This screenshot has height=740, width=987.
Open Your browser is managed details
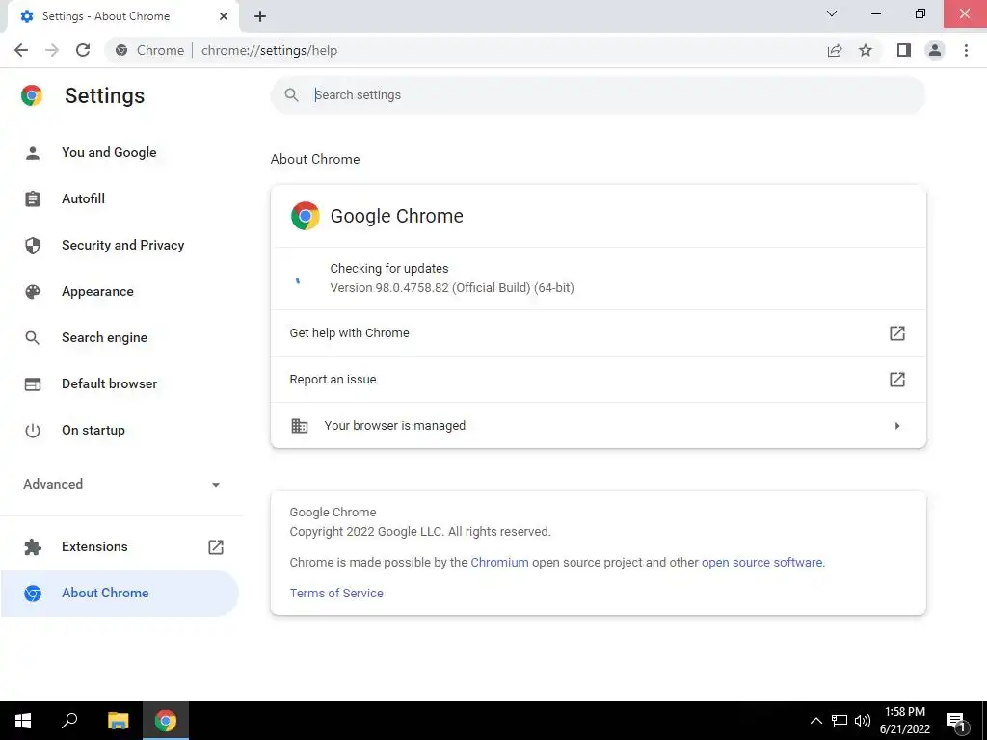tap(598, 425)
